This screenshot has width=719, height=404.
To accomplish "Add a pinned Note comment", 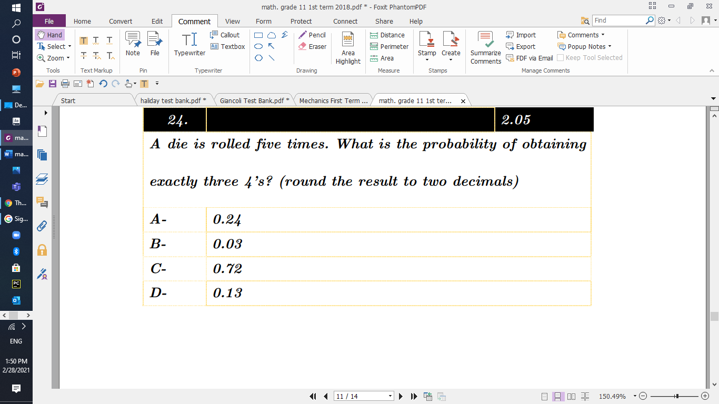I will coord(133,44).
